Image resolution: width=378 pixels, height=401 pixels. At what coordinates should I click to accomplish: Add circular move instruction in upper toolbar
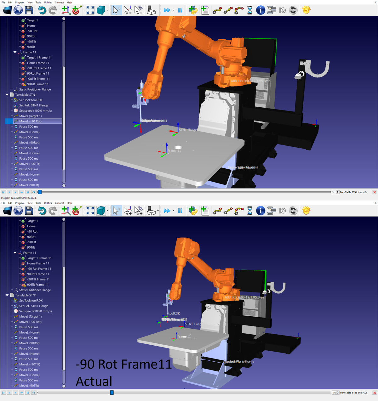(239, 10)
